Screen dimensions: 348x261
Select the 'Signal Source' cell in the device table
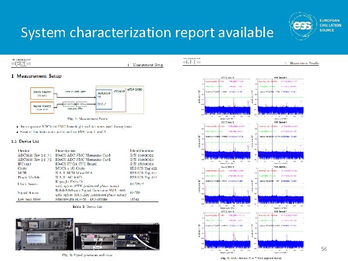(x=29, y=193)
